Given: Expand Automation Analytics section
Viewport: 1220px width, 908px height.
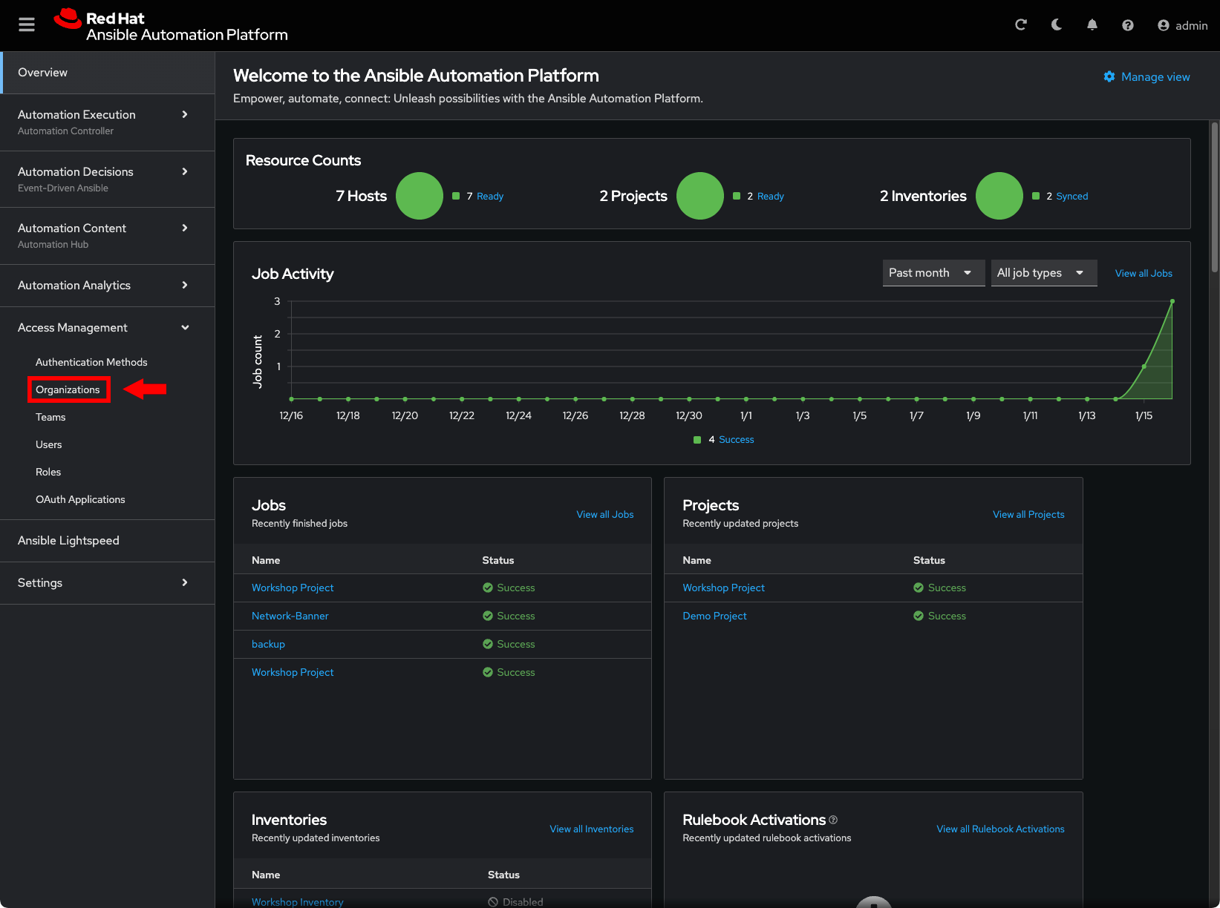Looking at the screenshot, I should click(108, 286).
